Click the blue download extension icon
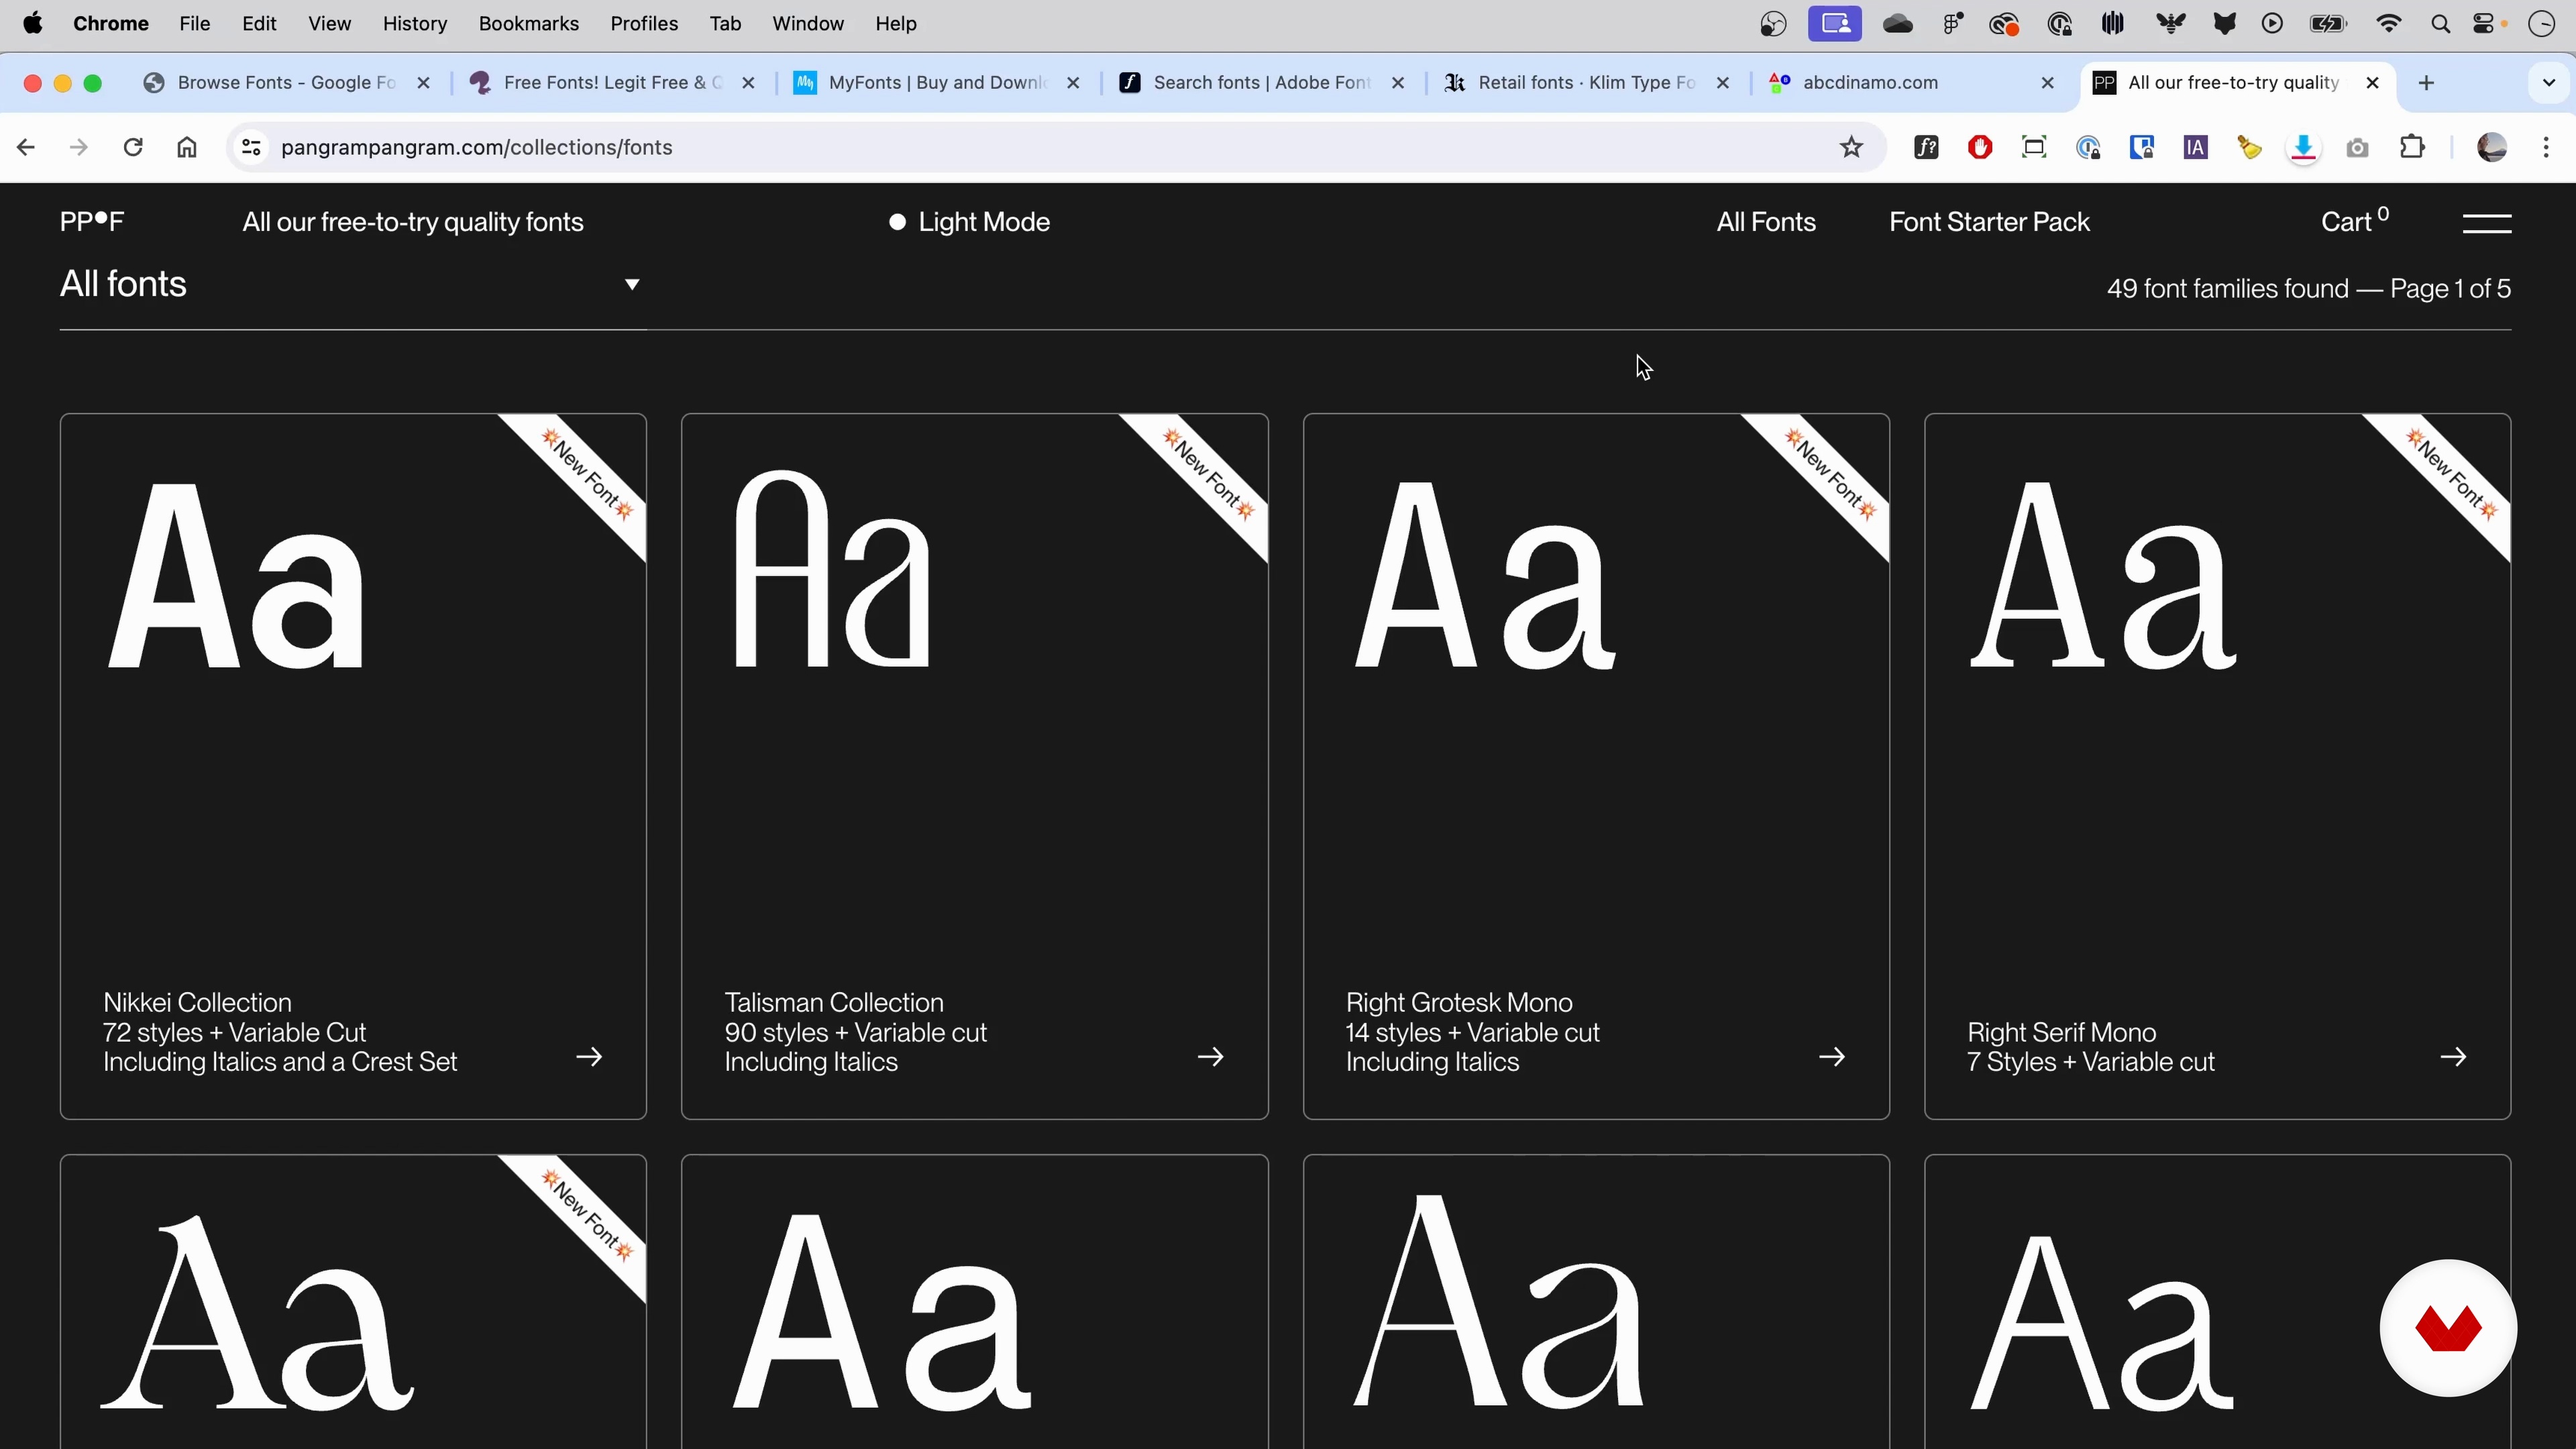The width and height of the screenshot is (2576, 1449). tap(2304, 148)
